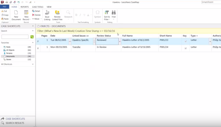Viewport: 221px width, 127px height.
Task: Click the Cut icon in Clipboard
Action: coord(3,11)
